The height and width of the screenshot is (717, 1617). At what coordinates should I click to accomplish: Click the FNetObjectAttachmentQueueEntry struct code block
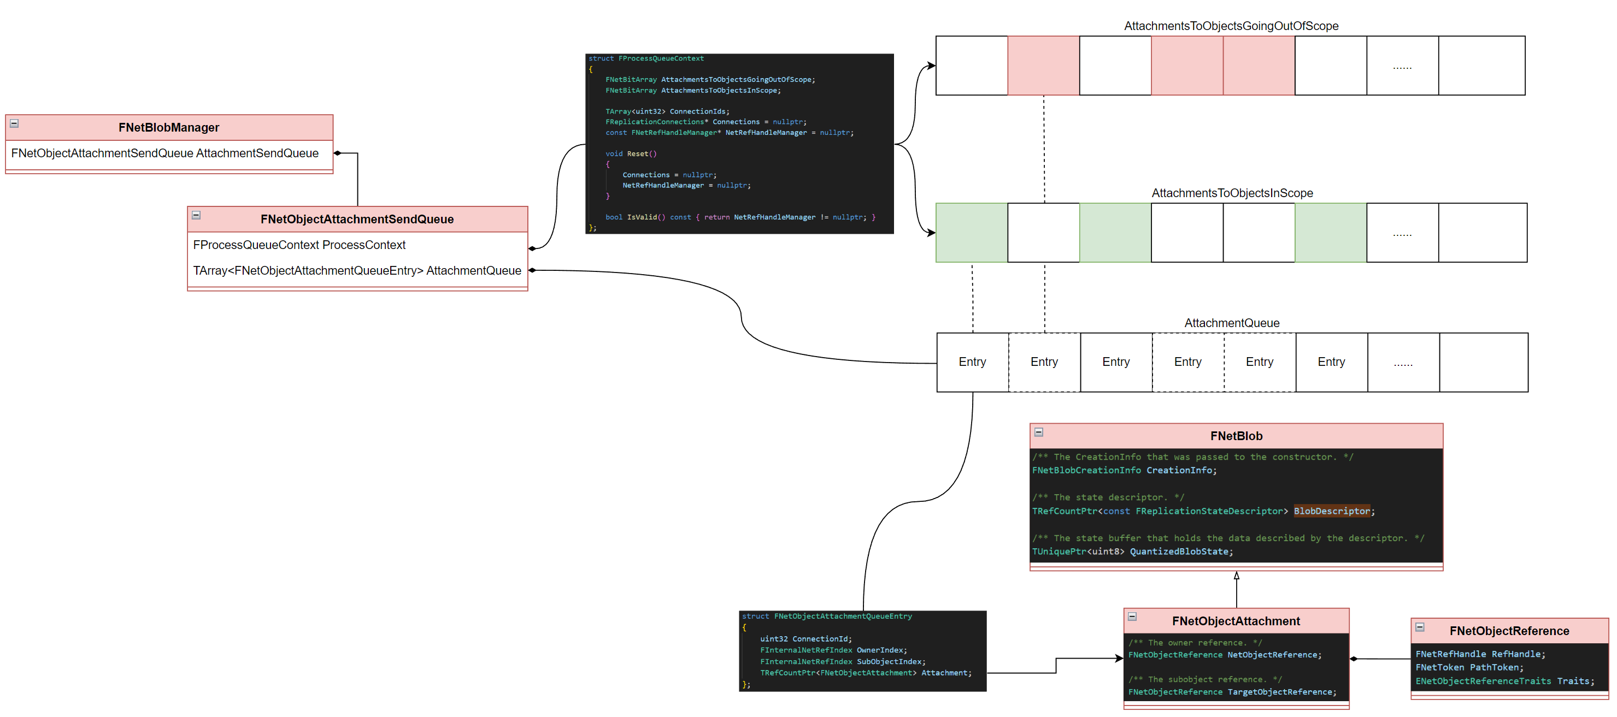click(x=862, y=651)
